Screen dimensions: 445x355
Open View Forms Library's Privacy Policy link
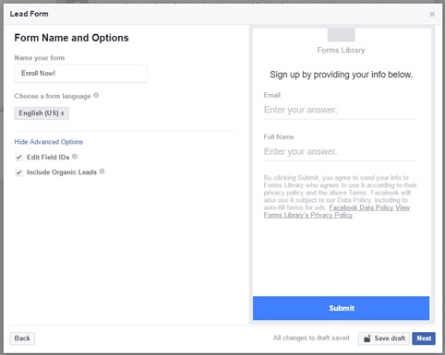pos(308,215)
